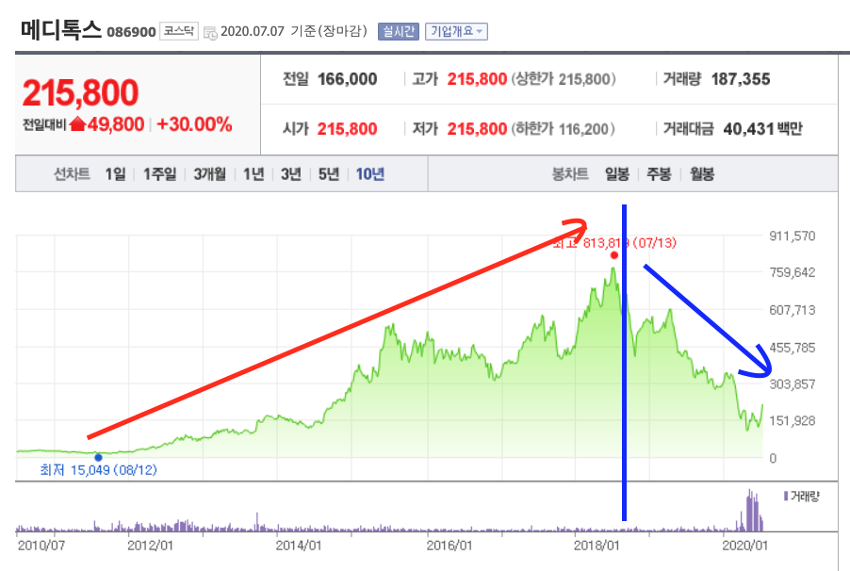Select the 10년 line chart period
The width and height of the screenshot is (850, 571).
pyautogui.click(x=370, y=174)
